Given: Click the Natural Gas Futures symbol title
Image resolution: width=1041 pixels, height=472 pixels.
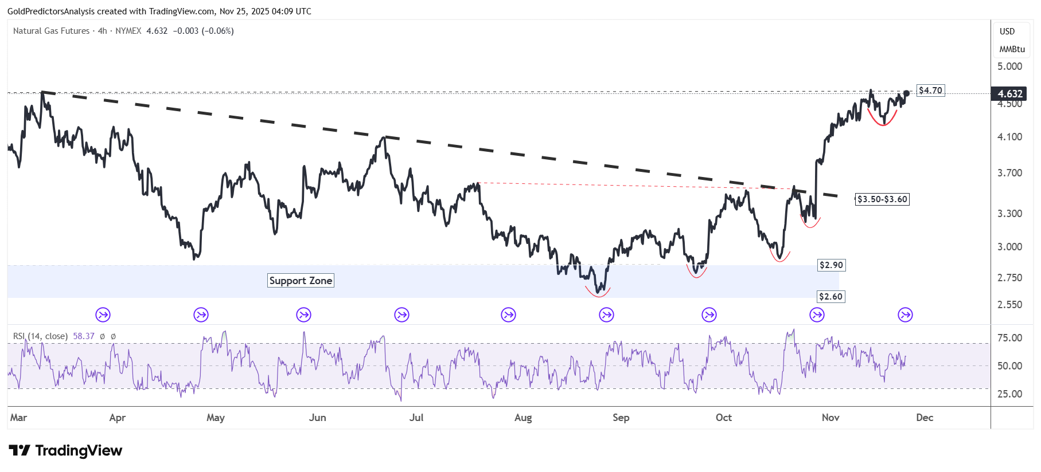Looking at the screenshot, I should [52, 31].
